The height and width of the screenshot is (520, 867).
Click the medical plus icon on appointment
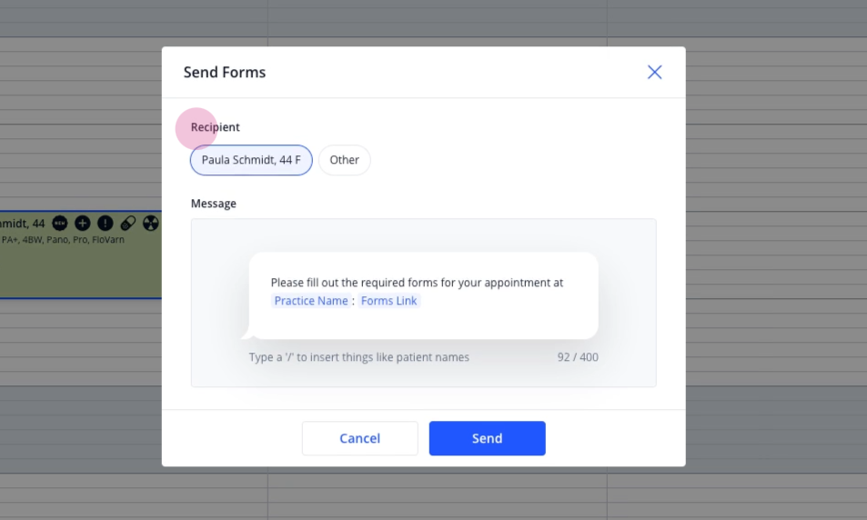(x=83, y=224)
